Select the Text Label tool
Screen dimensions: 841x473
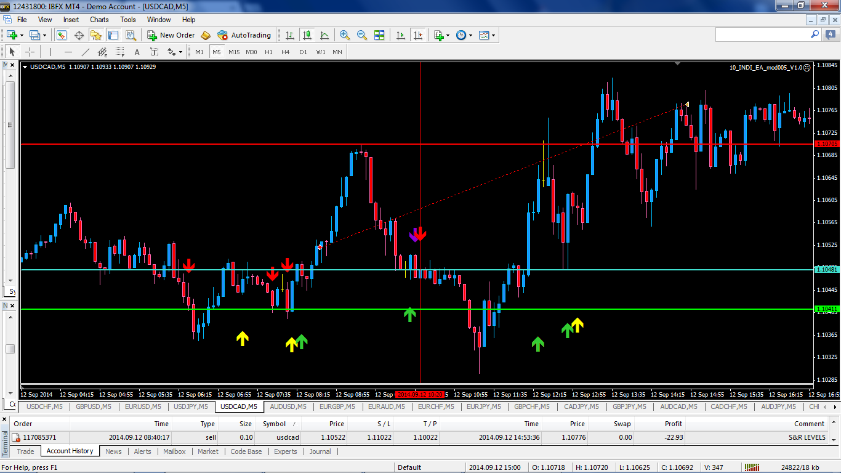154,52
